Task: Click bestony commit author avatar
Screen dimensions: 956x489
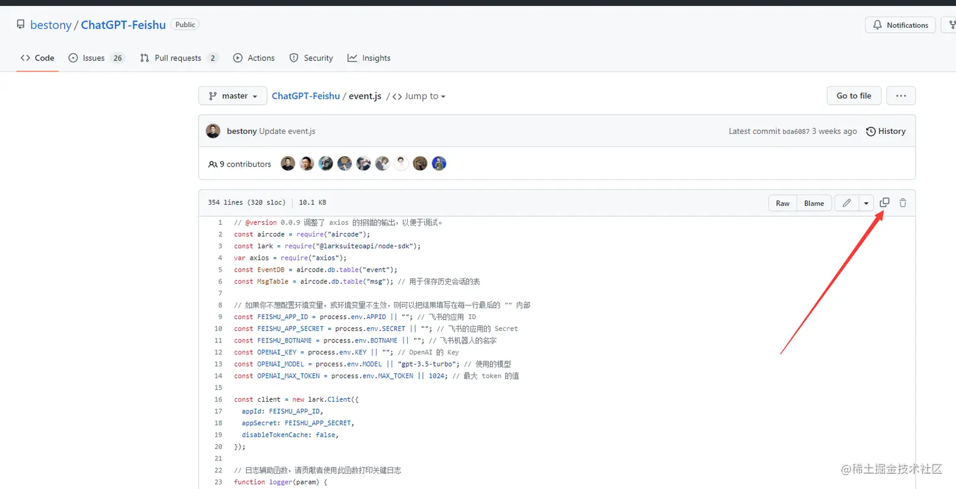Action: coord(214,131)
